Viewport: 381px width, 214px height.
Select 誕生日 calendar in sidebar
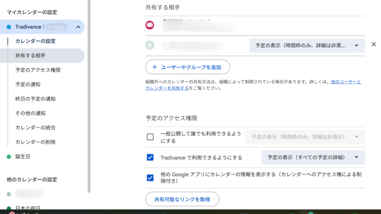pyautogui.click(x=23, y=157)
